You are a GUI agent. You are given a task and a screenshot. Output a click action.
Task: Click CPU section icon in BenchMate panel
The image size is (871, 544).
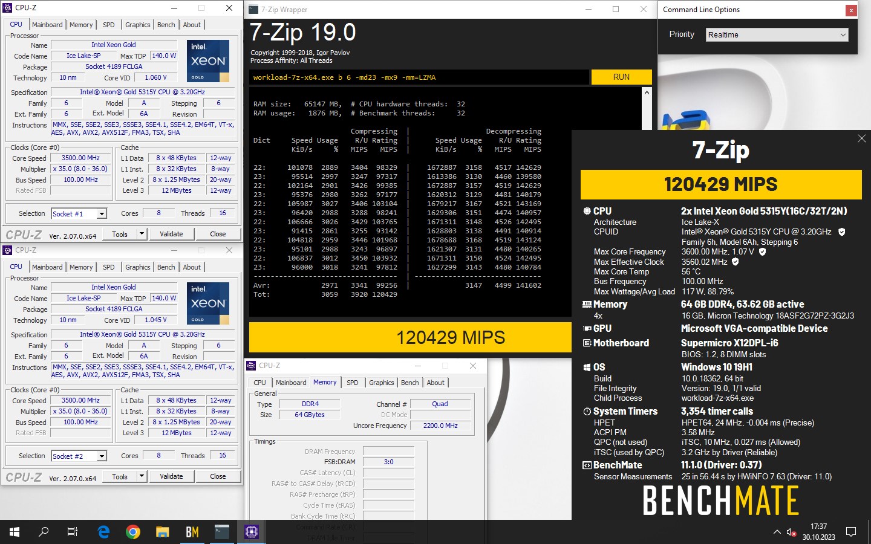coord(587,211)
